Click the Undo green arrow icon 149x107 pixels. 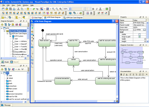coord(34,9)
